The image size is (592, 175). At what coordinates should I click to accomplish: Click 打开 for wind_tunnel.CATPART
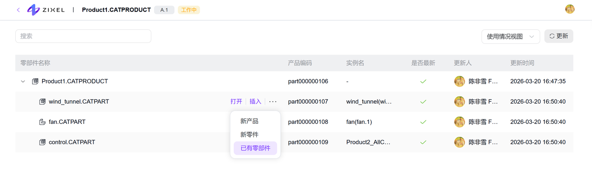236,102
